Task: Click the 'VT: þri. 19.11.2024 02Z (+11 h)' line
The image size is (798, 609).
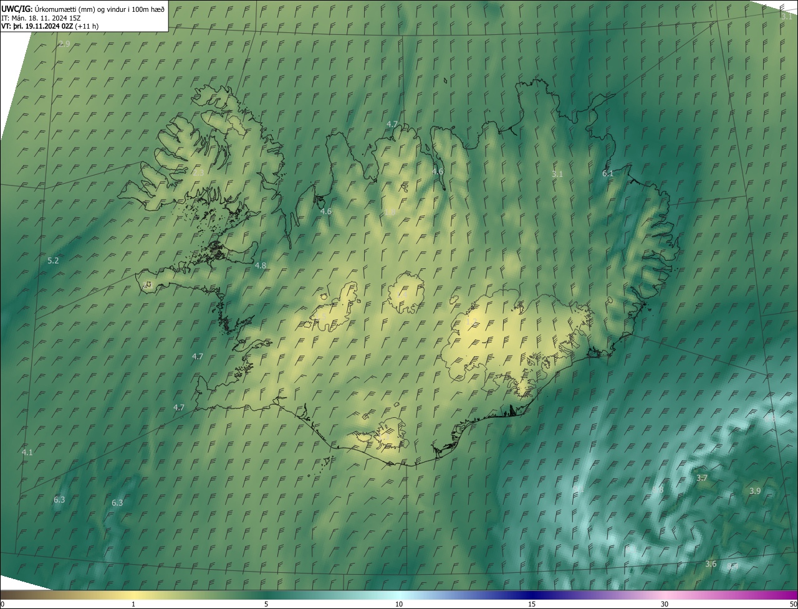Action: (50, 26)
